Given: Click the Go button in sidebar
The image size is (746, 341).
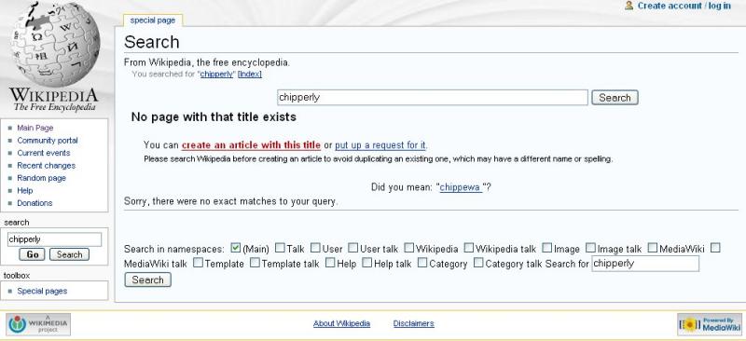Looking at the screenshot, I should click(x=33, y=254).
